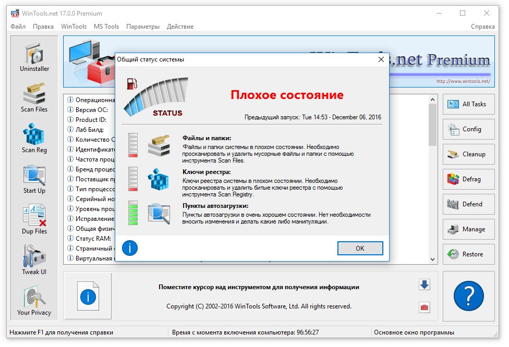This screenshot has height=347, width=509.
Task: Open the WinTools menu
Action: (x=74, y=27)
